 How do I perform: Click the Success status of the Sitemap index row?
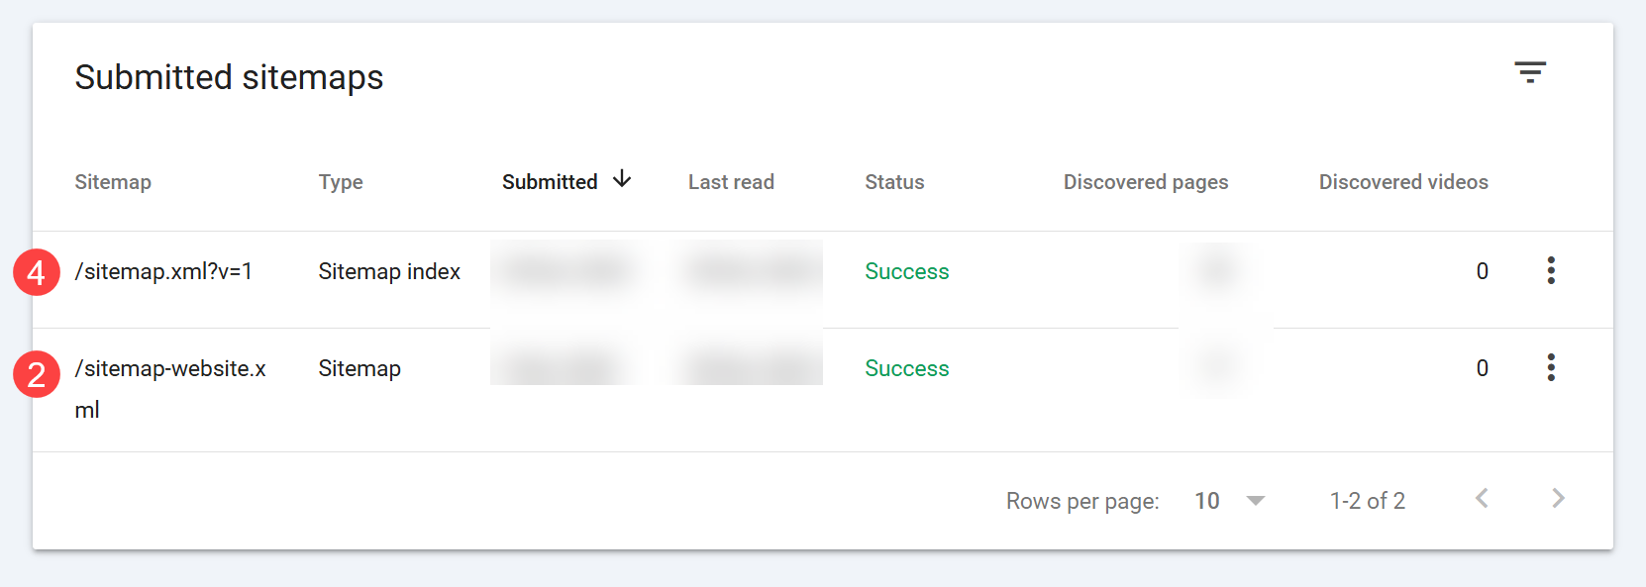907,271
